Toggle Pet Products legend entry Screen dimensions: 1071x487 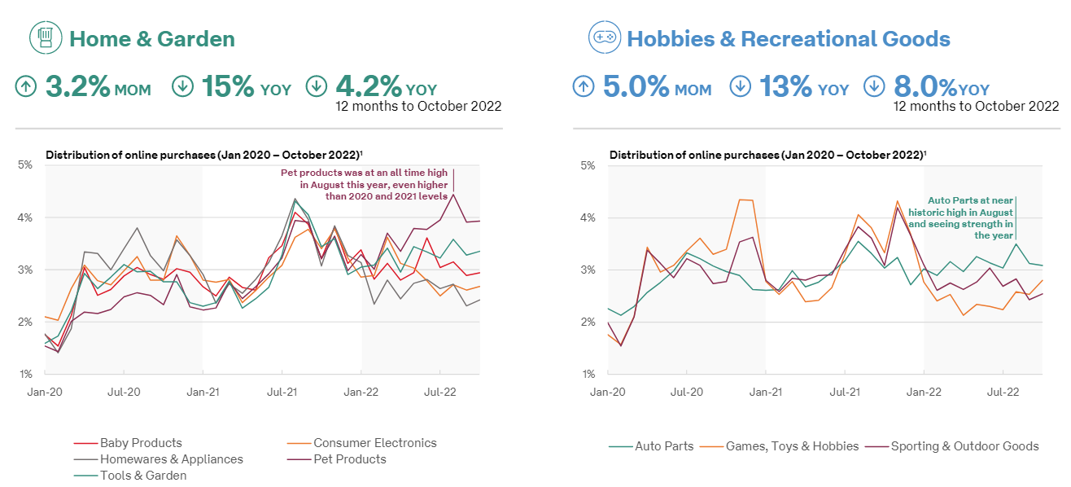[x=349, y=459]
